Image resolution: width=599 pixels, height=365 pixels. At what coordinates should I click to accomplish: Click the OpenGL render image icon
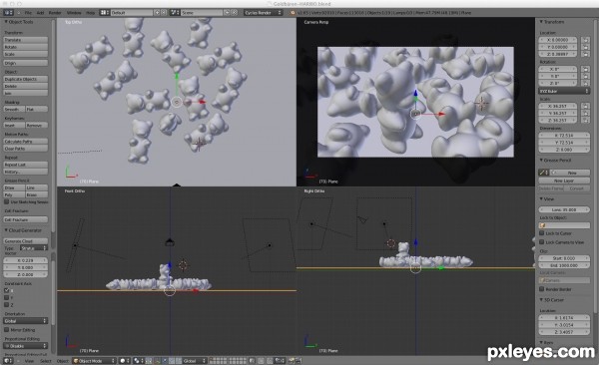coord(292,361)
